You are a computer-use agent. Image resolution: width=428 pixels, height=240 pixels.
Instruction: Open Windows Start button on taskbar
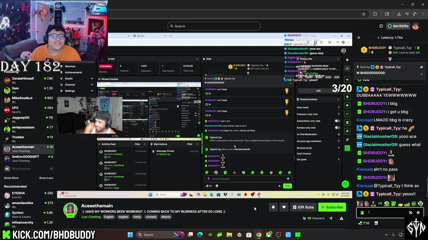tap(130, 235)
